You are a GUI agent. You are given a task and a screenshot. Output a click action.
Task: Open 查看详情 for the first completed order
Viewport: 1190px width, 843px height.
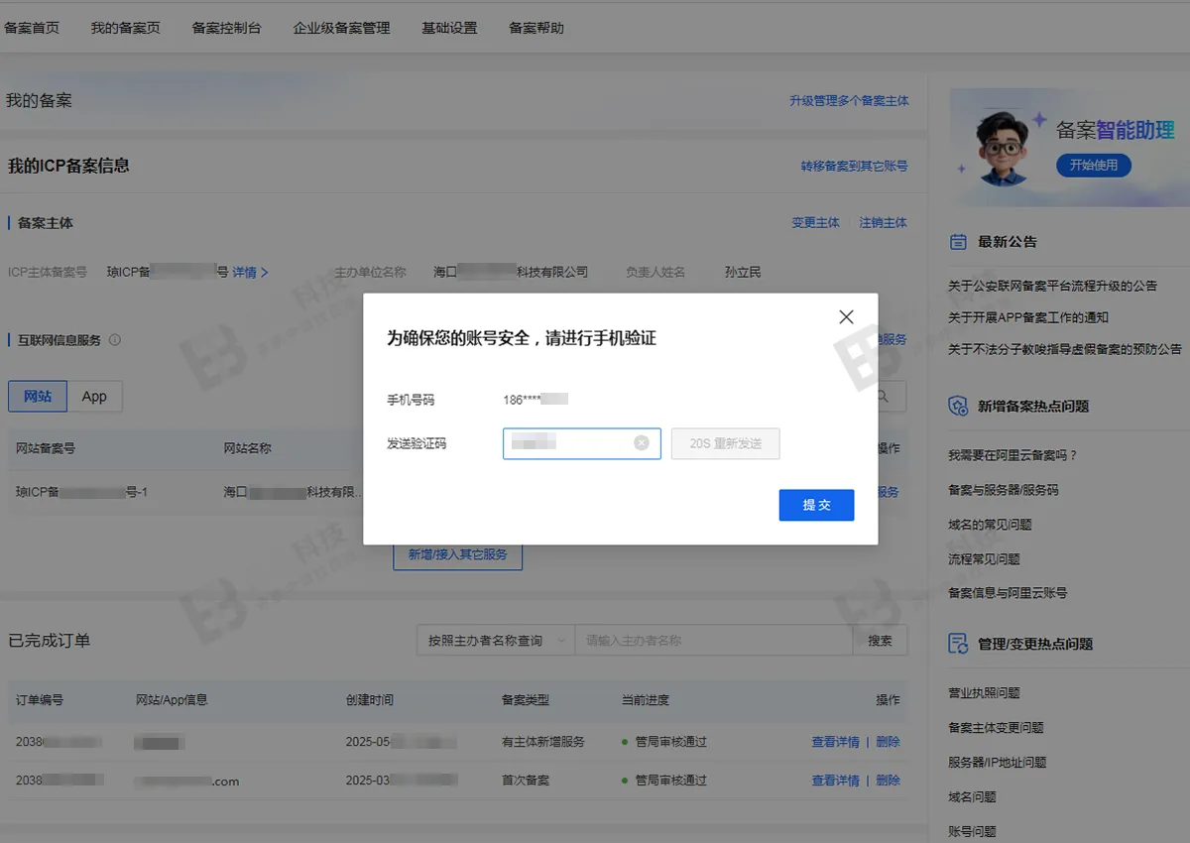tap(834, 741)
